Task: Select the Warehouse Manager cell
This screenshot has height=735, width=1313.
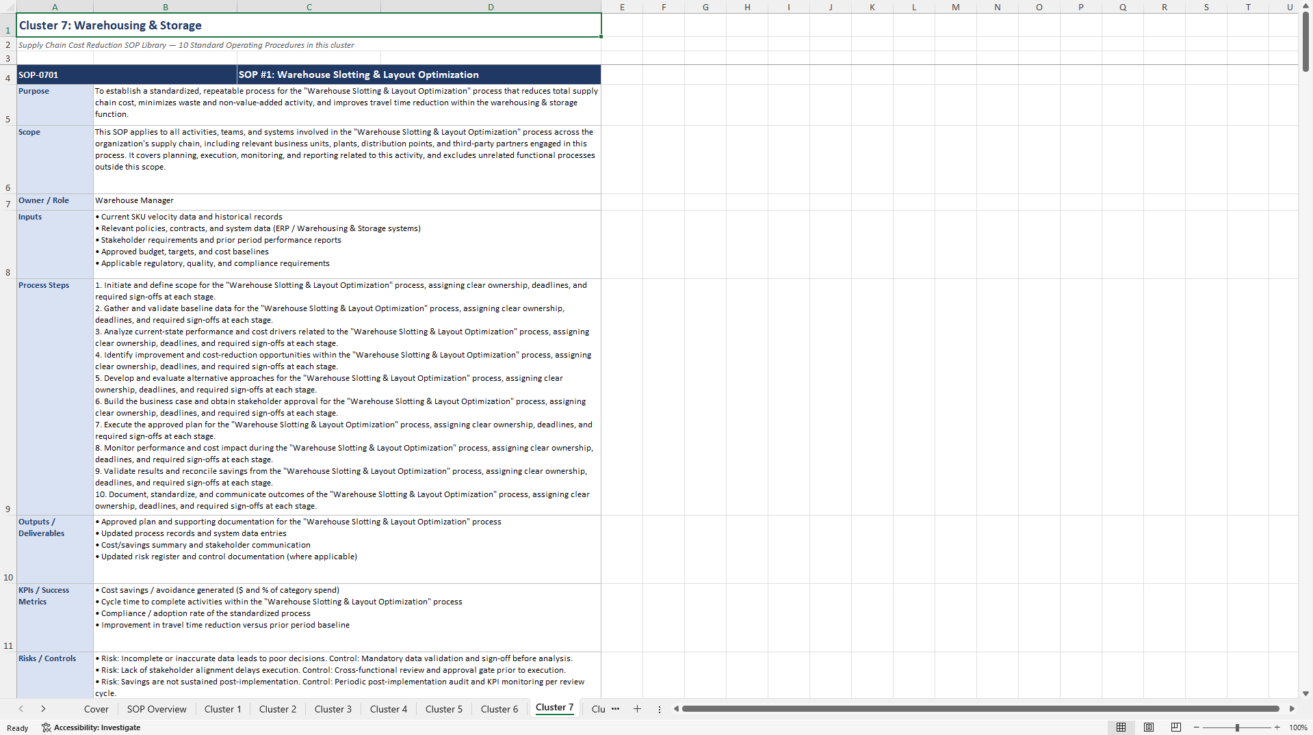Action: tap(347, 202)
